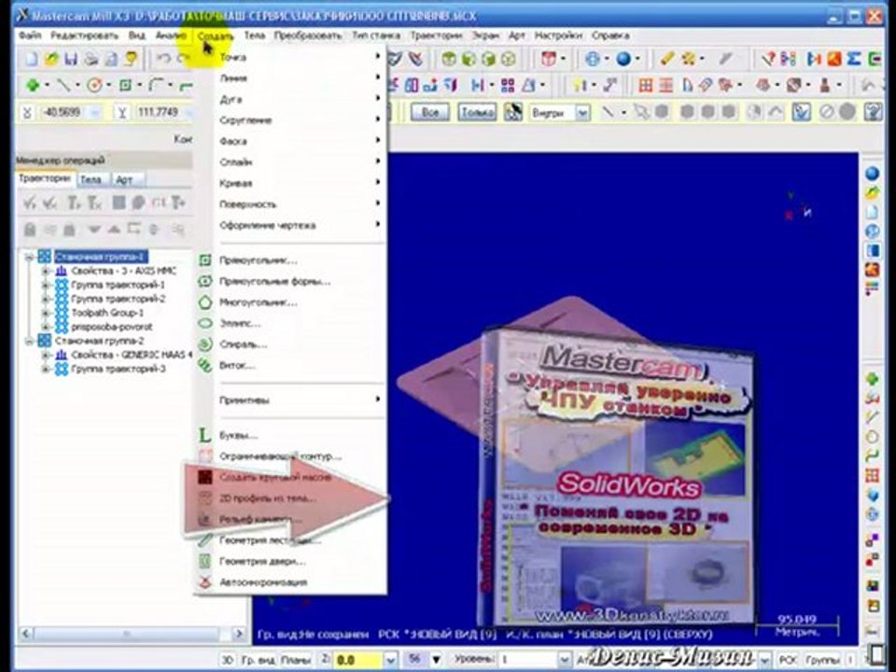Click the Save diskette icon
The height and width of the screenshot is (672, 896).
point(71,58)
